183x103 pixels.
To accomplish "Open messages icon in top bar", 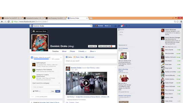I will [119, 26].
